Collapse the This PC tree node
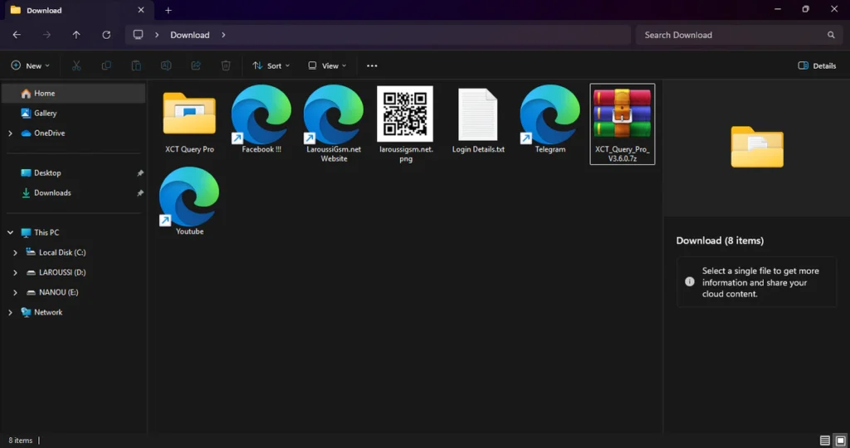Screen dimensions: 850x448 [x=10, y=232]
